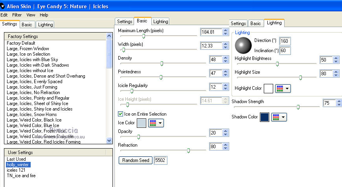Click the dark blue Shadow Color swatch

(264, 117)
